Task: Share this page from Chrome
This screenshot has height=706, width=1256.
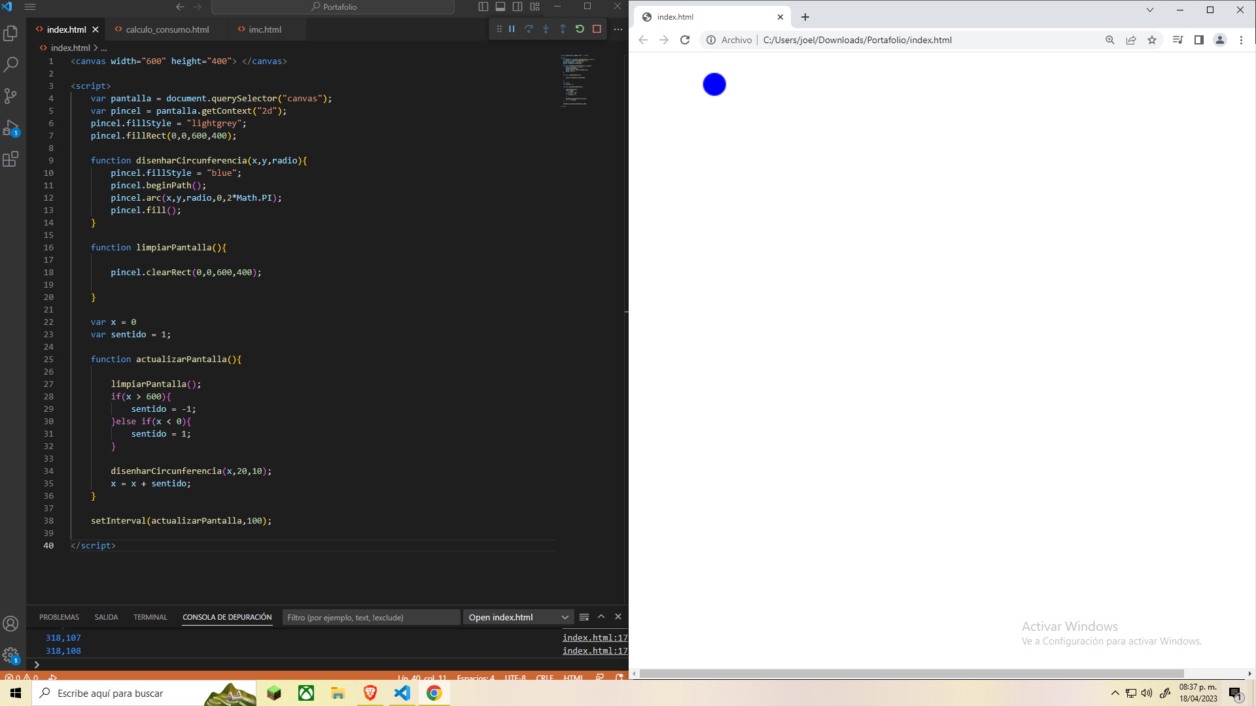Action: click(1131, 40)
